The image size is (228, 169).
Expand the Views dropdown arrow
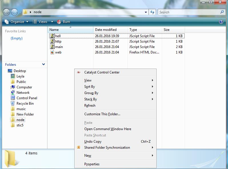pyautogui.click(x=52, y=22)
